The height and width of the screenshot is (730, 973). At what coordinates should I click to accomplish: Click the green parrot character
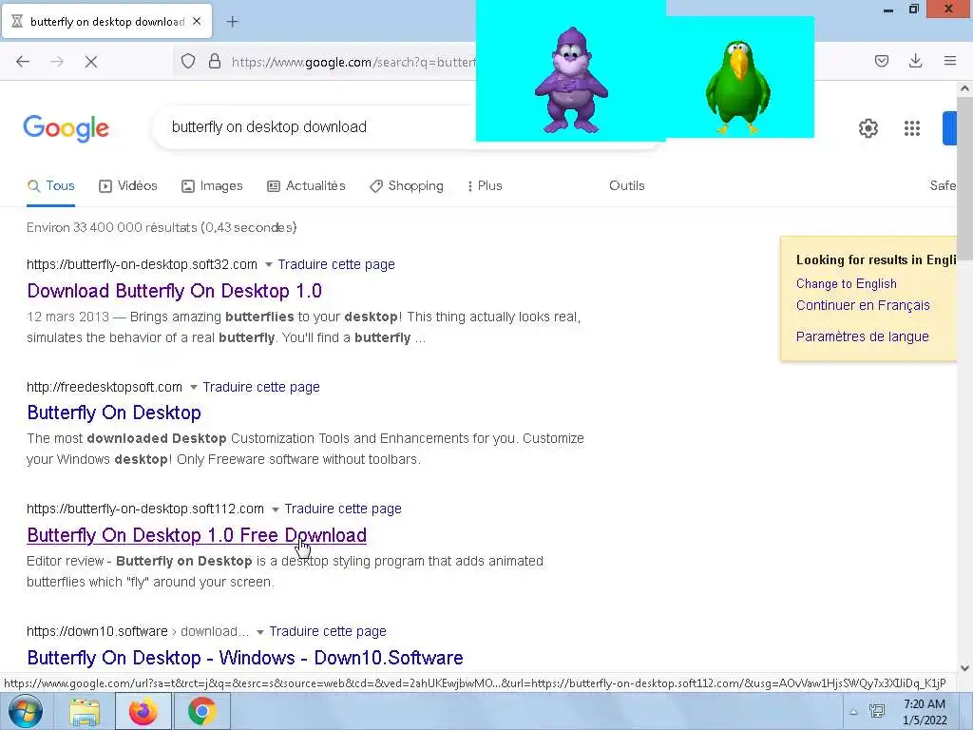tap(737, 86)
